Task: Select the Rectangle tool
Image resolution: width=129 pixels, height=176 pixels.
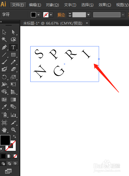Action: [x=13, y=55]
